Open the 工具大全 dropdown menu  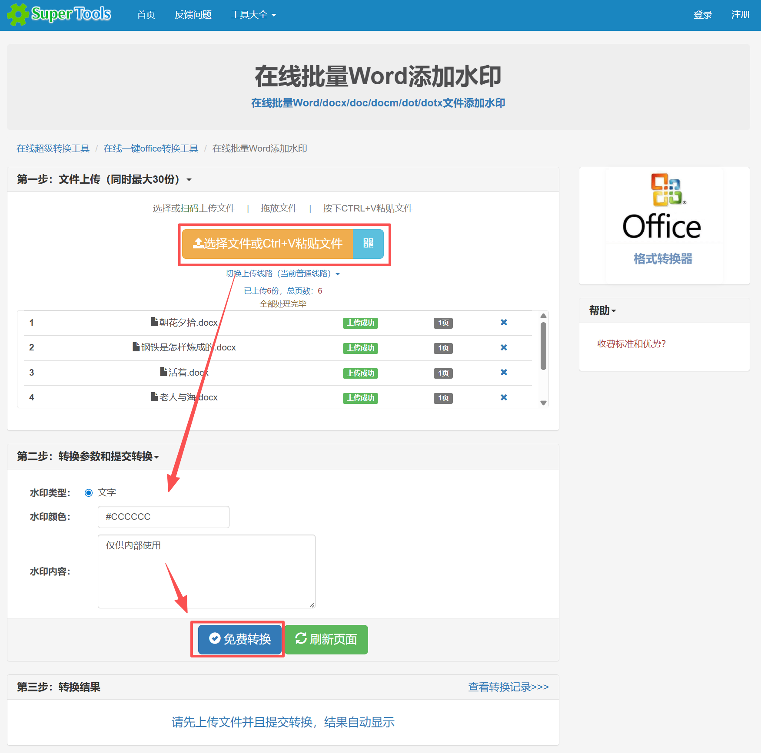click(x=253, y=14)
